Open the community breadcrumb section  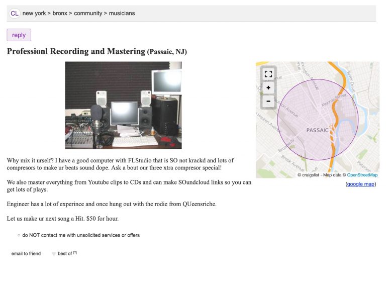point(88,13)
